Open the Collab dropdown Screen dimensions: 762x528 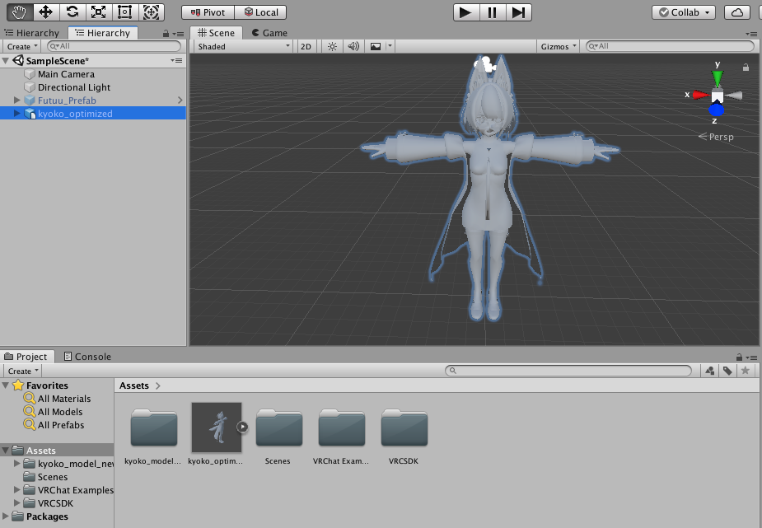pos(683,12)
